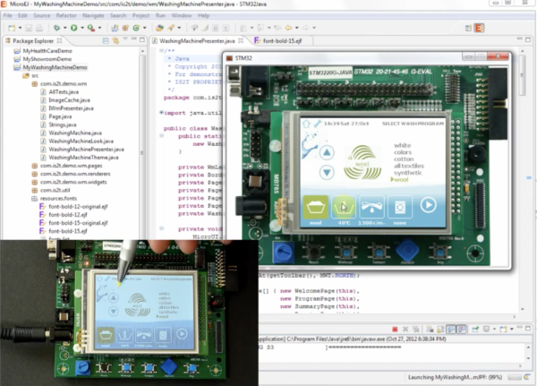The width and height of the screenshot is (537, 386).
Task: Open the Back navigation history dropdown
Action: tap(297, 28)
